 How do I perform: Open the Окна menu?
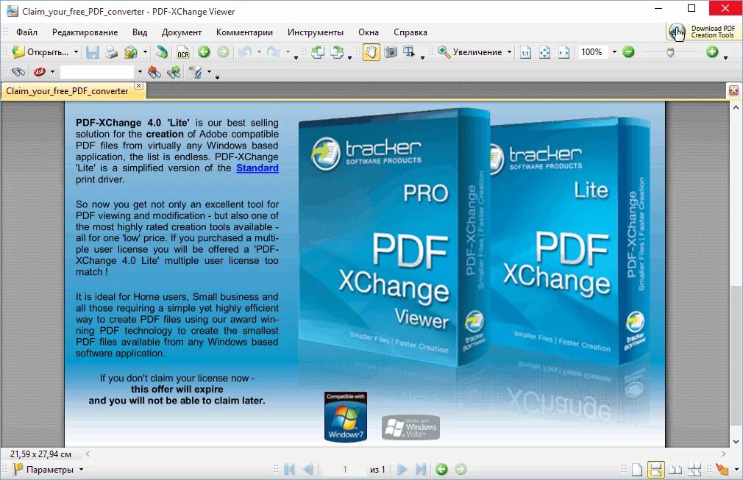coord(369,32)
